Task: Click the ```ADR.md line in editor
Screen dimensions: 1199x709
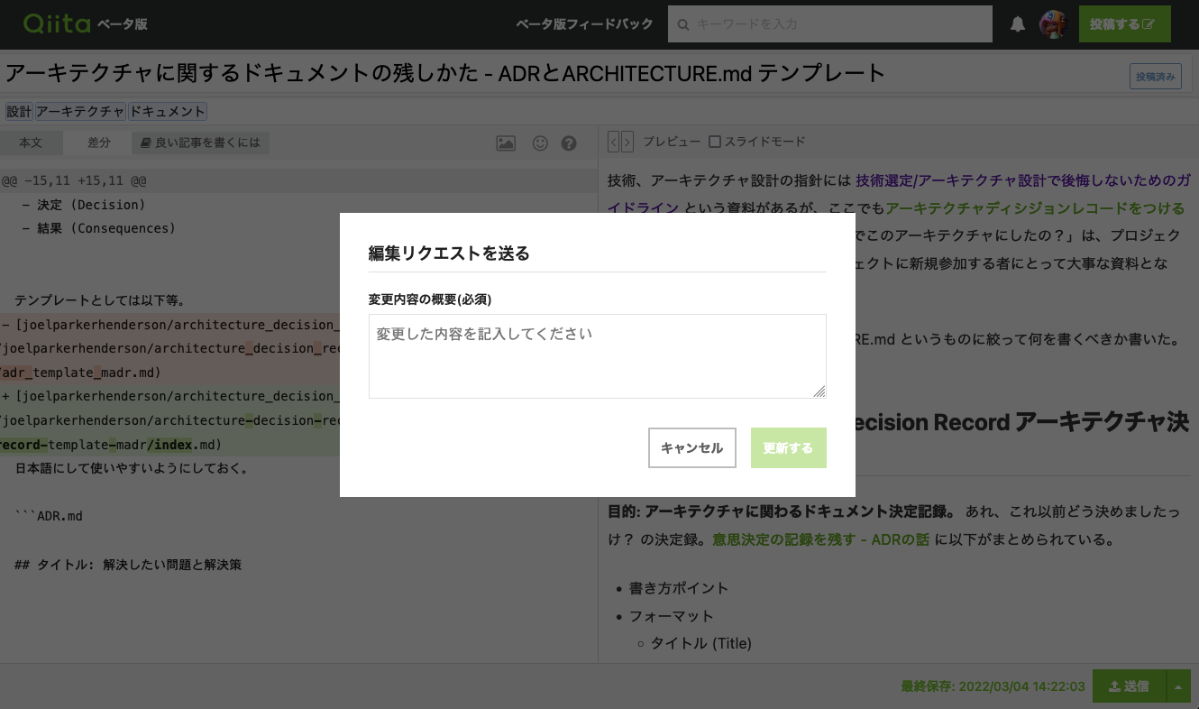Action: pyautogui.click(x=50, y=517)
